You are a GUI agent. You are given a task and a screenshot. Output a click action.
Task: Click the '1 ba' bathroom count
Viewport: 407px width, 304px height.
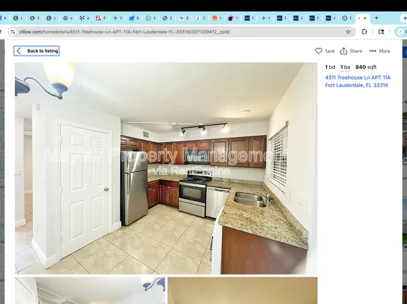346,67
